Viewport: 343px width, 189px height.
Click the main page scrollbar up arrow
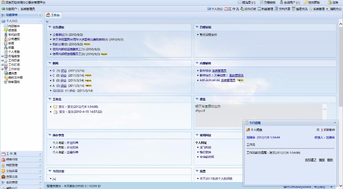[341, 24]
